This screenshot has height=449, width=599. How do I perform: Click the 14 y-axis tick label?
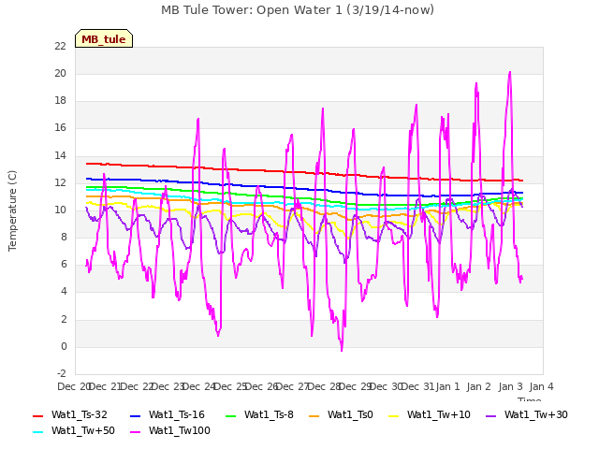(x=60, y=155)
